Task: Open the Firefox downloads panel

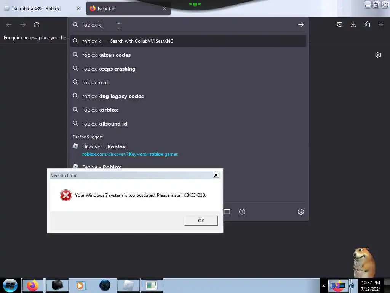Action: (x=353, y=24)
